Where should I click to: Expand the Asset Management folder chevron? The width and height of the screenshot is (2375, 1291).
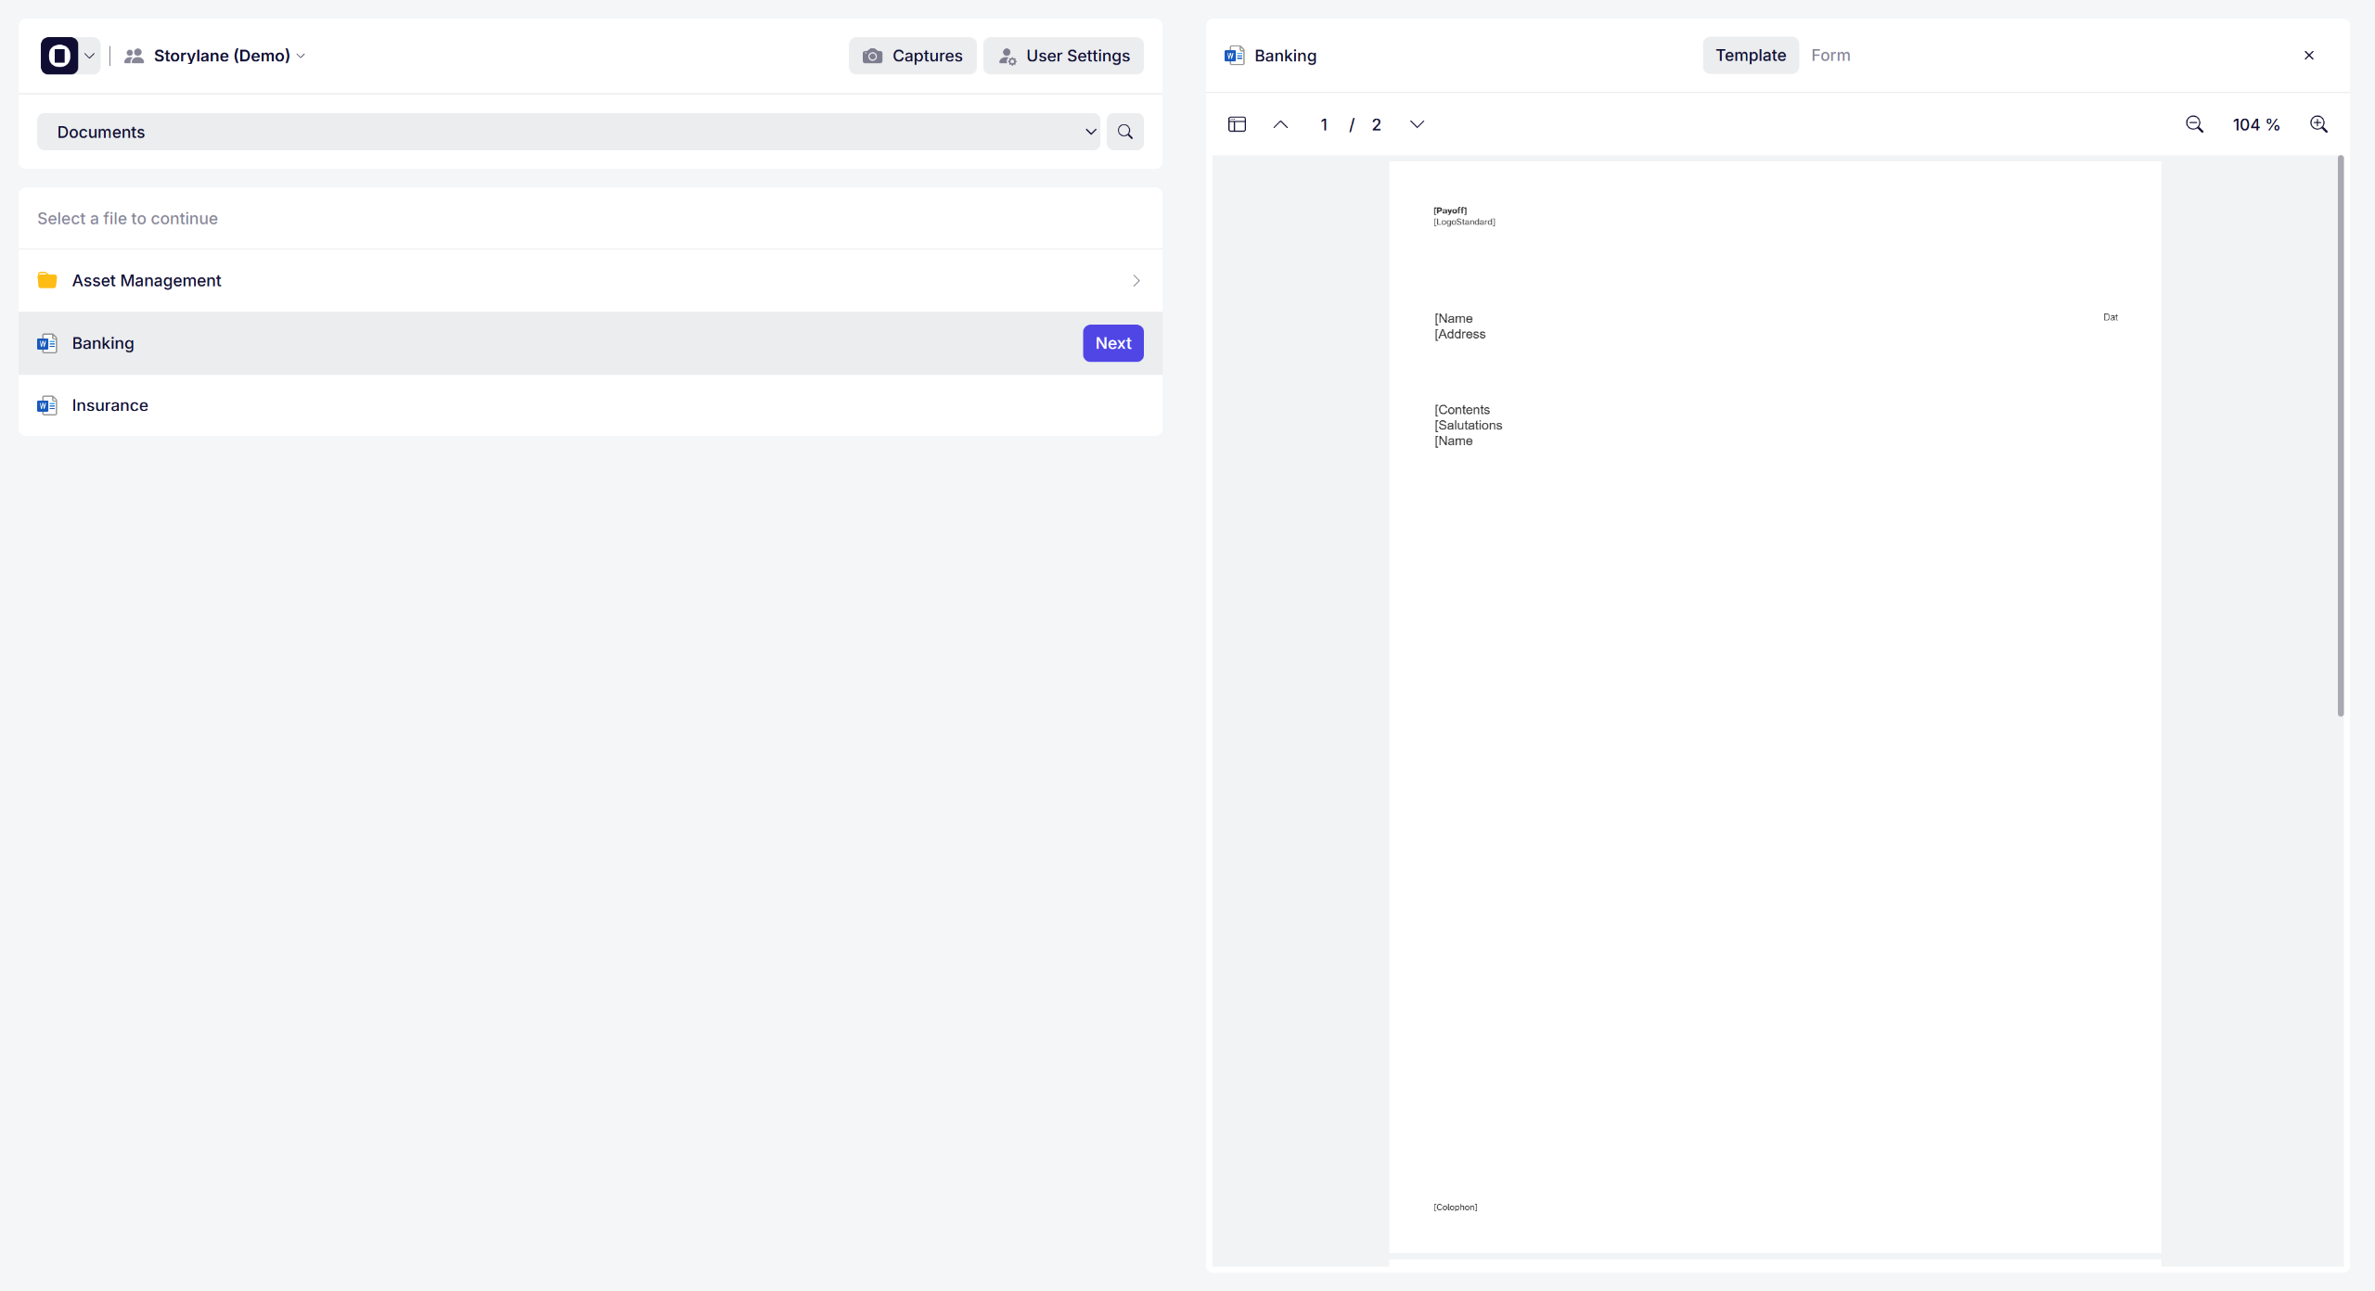pos(1136,280)
